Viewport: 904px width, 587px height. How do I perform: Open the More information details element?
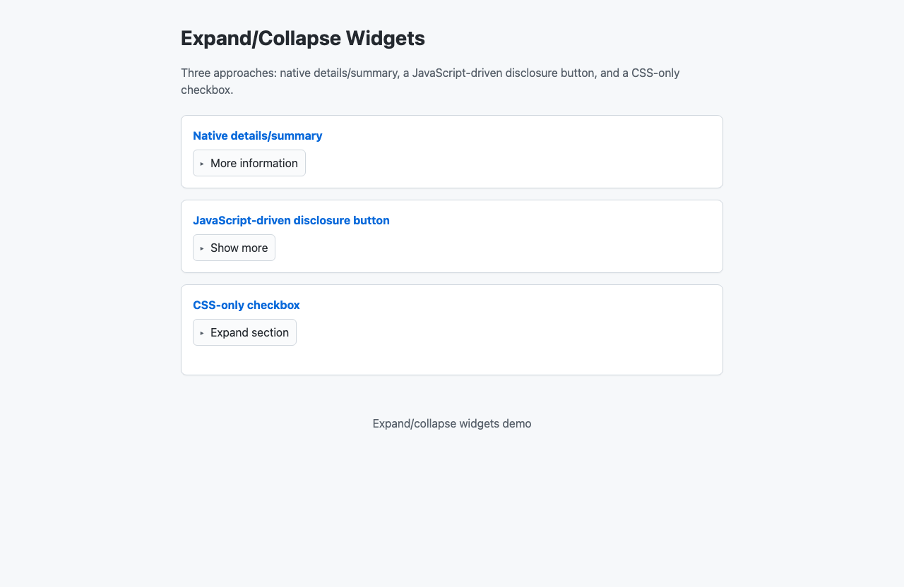249,163
